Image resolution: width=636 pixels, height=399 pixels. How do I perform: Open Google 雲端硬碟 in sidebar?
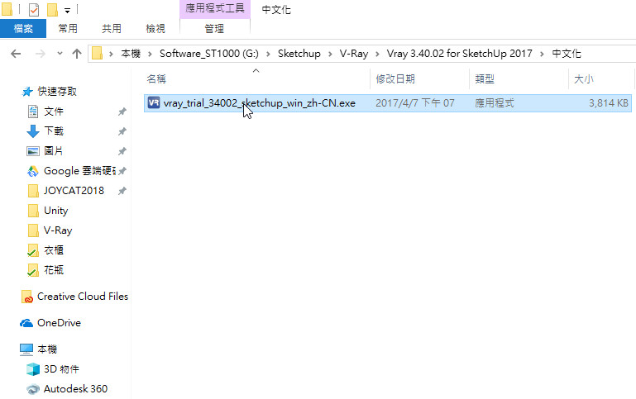[80, 170]
